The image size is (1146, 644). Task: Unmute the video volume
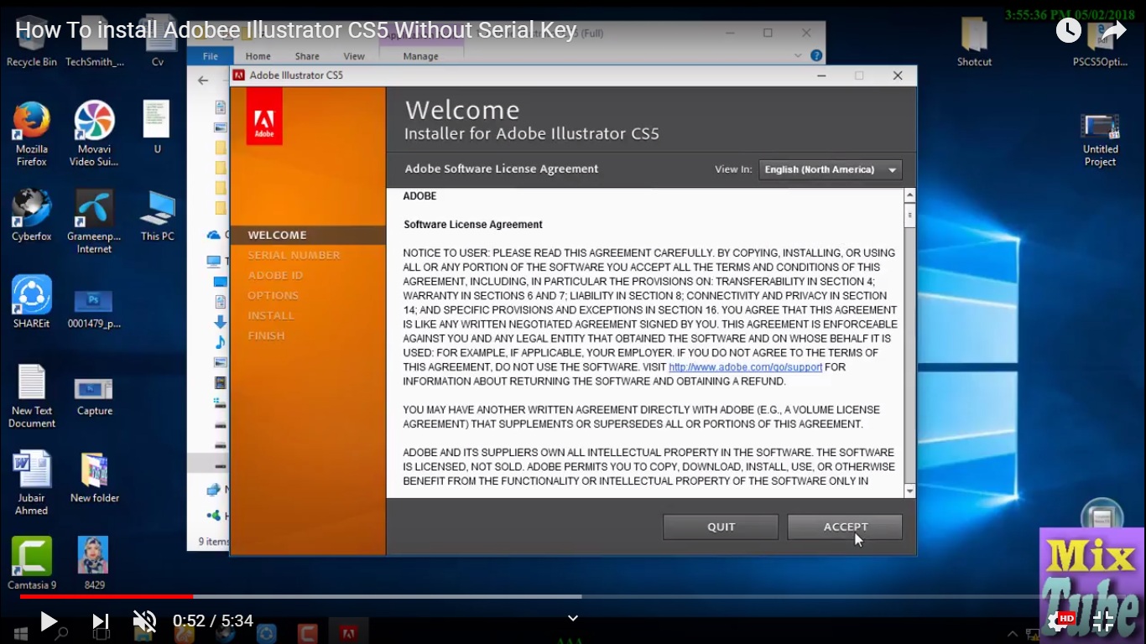pos(144,621)
